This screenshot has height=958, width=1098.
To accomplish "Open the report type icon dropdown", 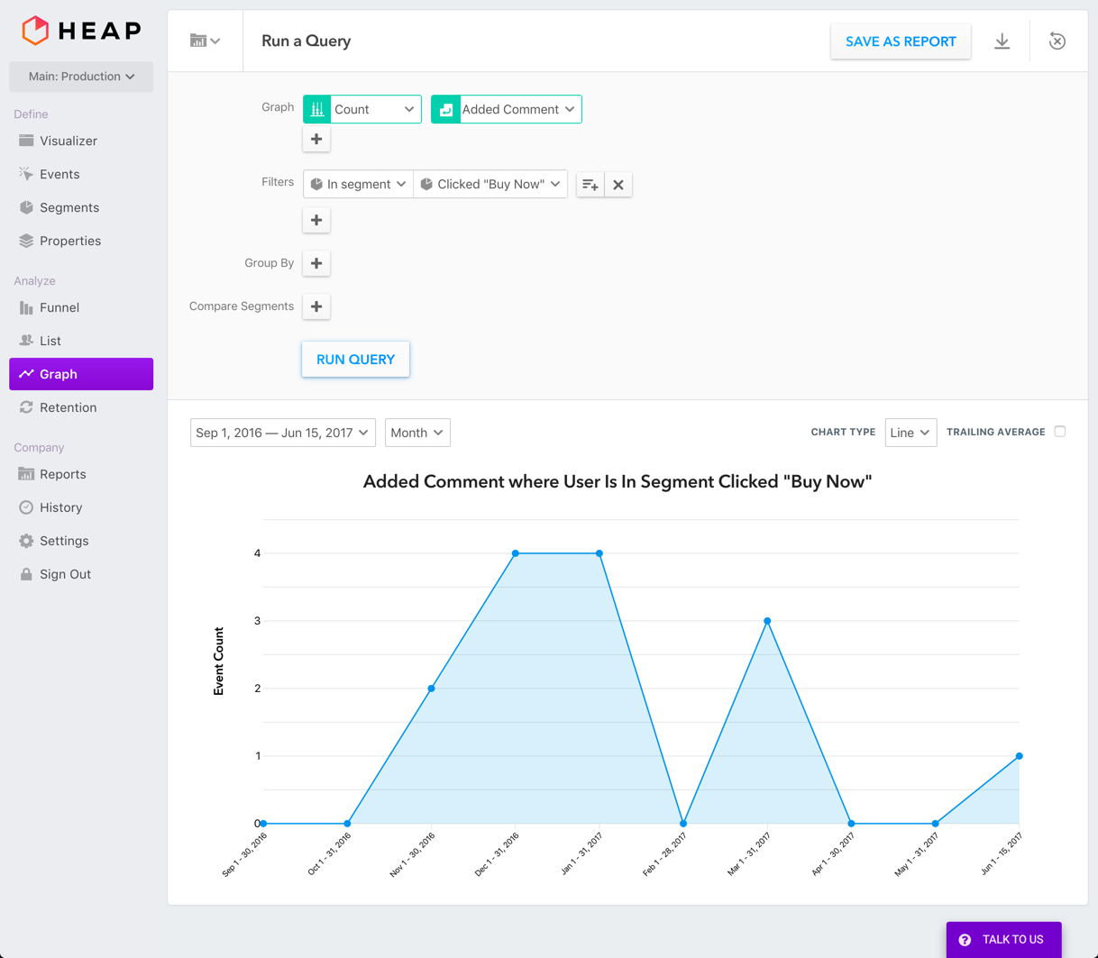I will tap(205, 41).
